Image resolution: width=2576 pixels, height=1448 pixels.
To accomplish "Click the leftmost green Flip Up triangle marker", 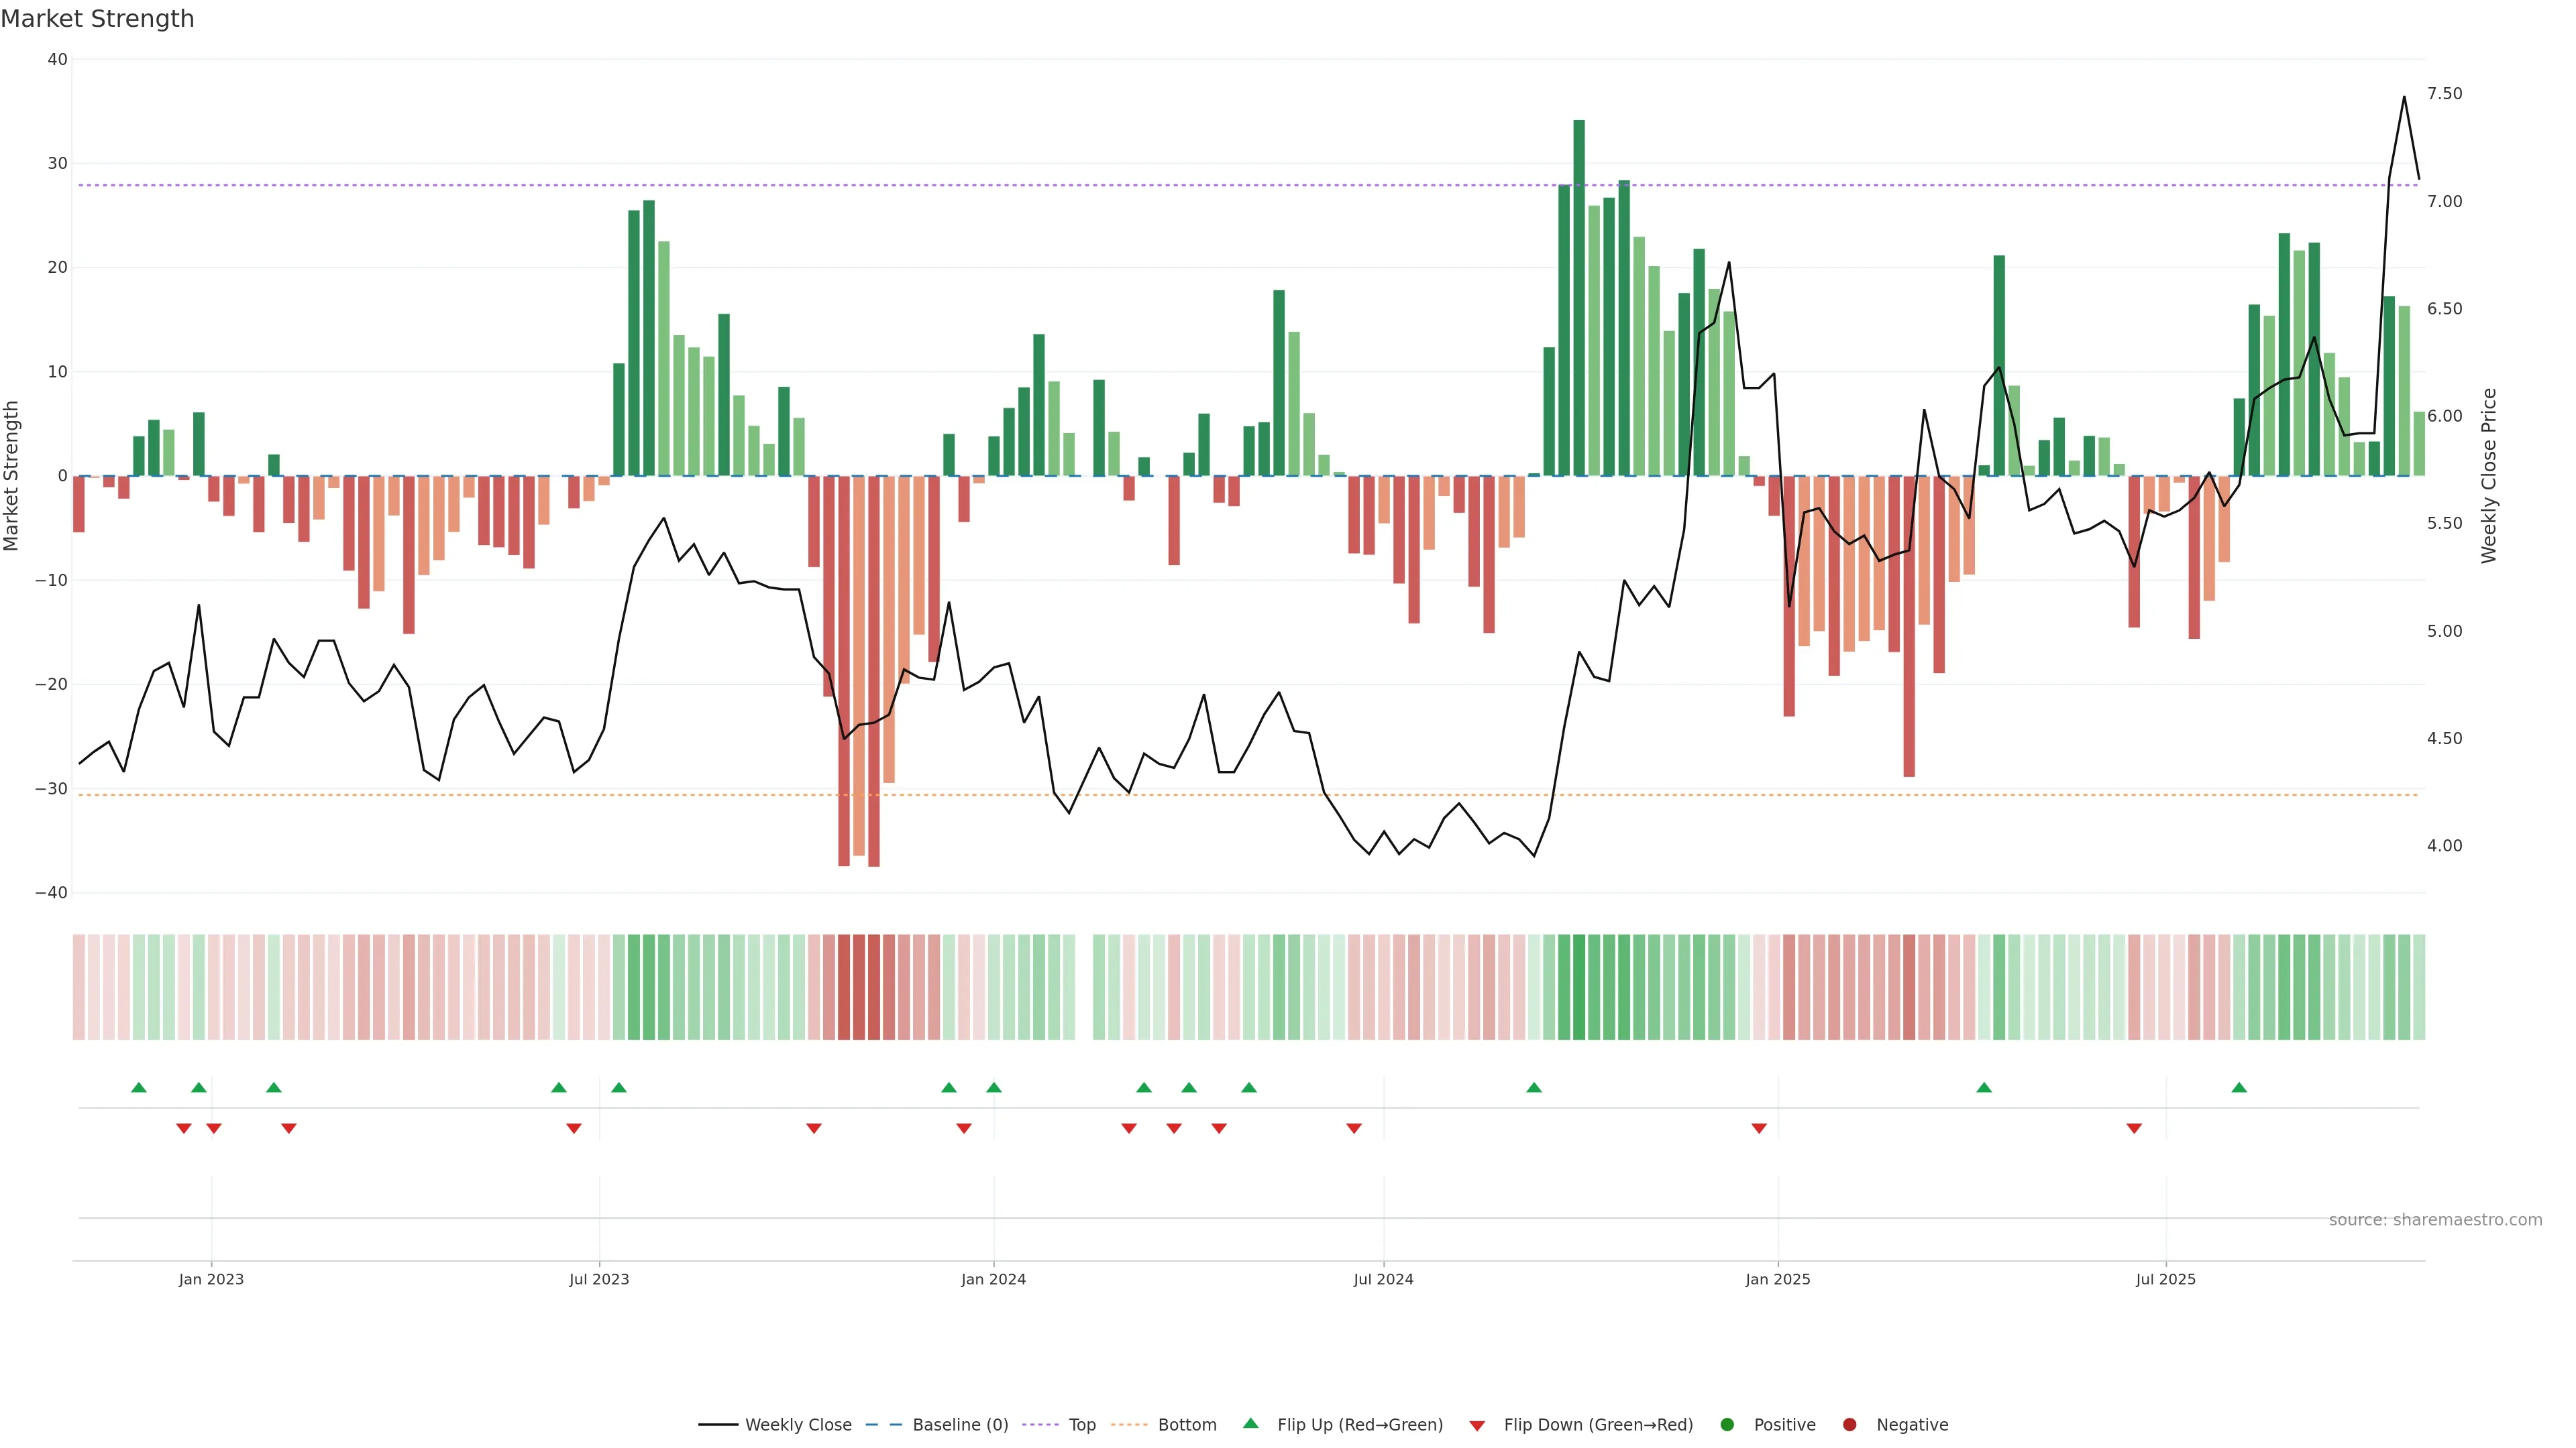I will pos(139,1087).
